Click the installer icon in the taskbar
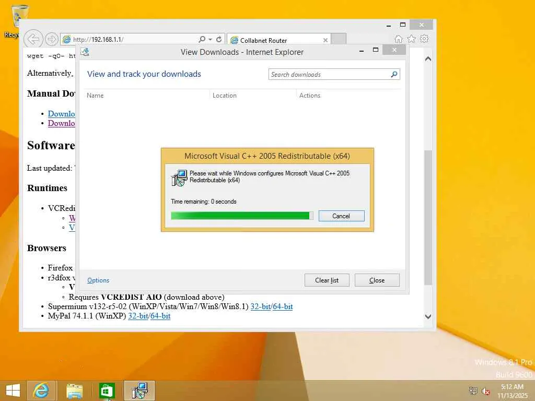 point(139,391)
